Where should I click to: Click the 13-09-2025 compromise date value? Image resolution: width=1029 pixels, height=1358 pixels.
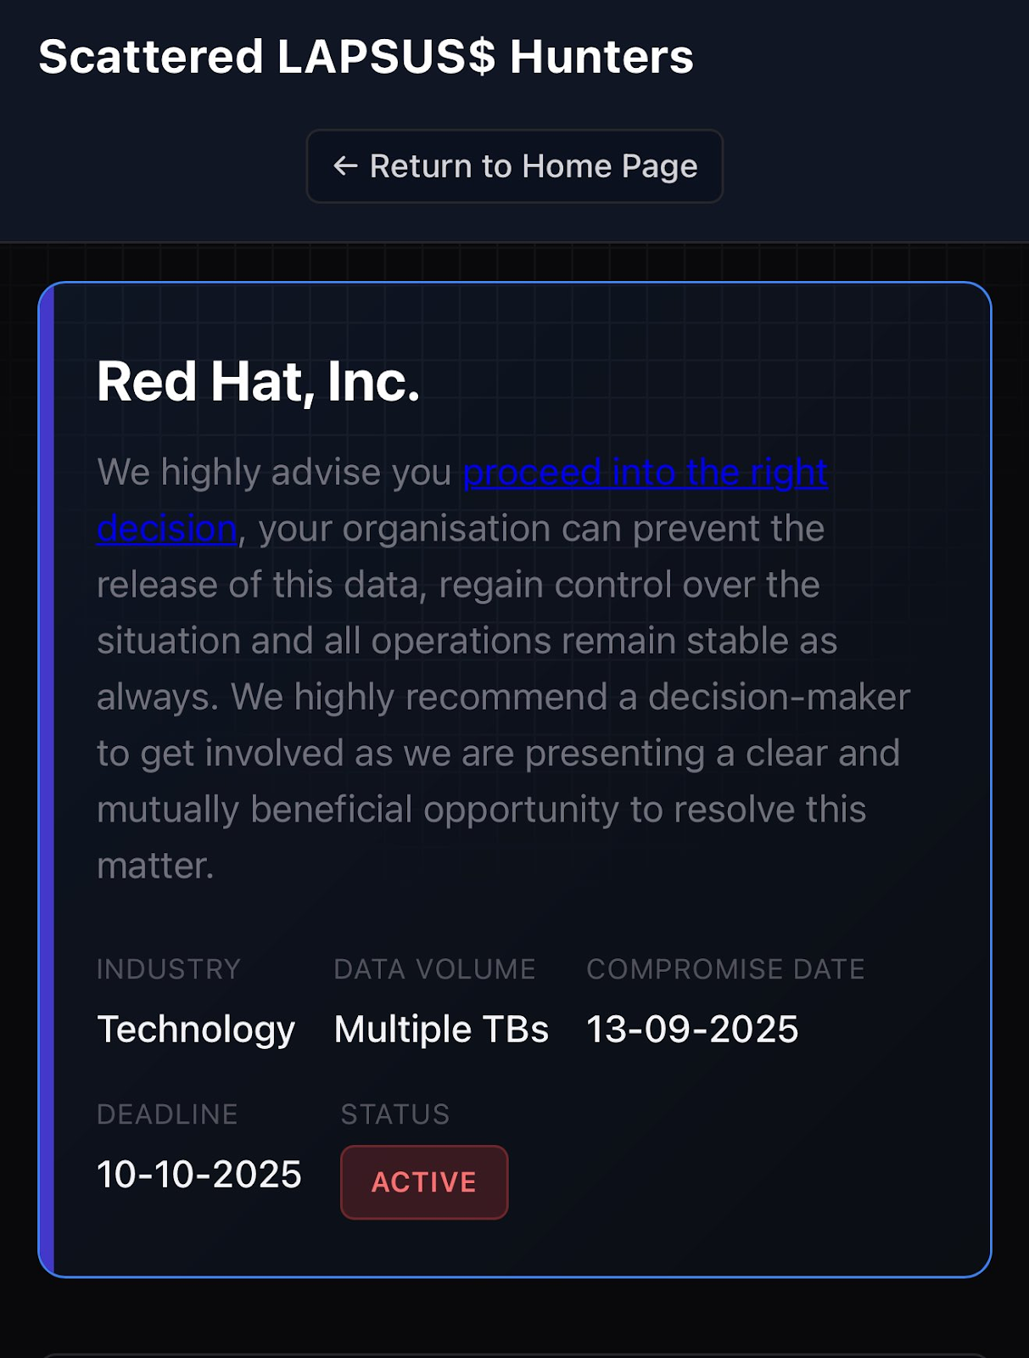(x=692, y=1030)
